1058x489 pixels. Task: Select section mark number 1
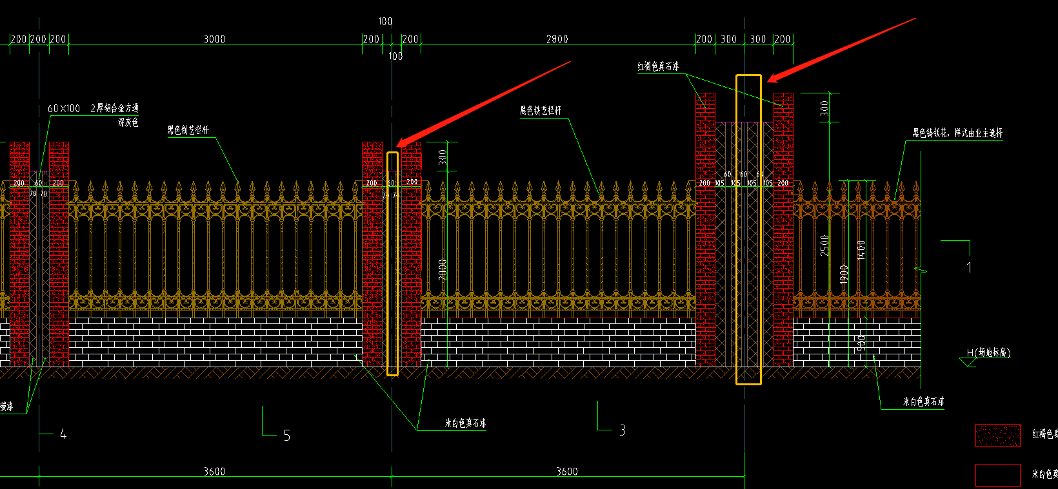(x=968, y=267)
